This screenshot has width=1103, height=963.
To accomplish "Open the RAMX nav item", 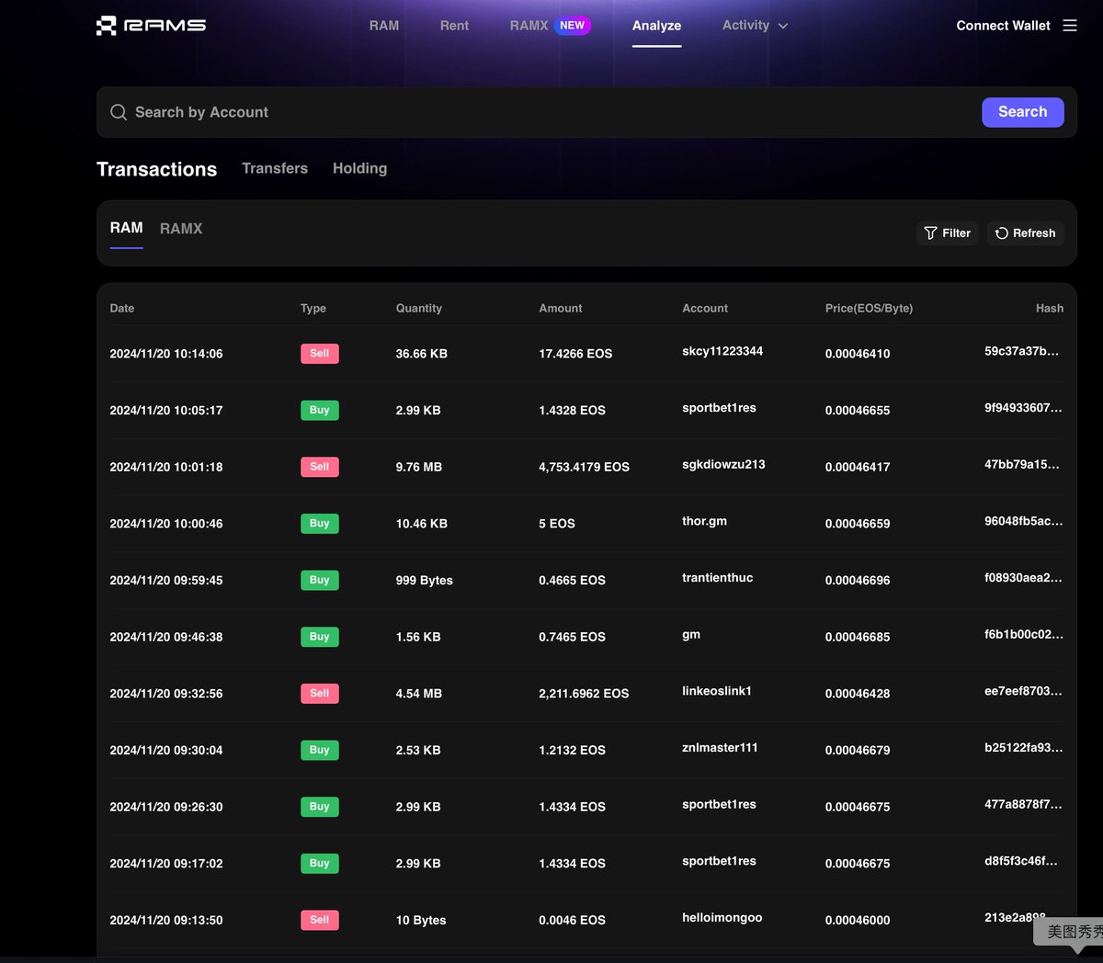I will coord(529,26).
